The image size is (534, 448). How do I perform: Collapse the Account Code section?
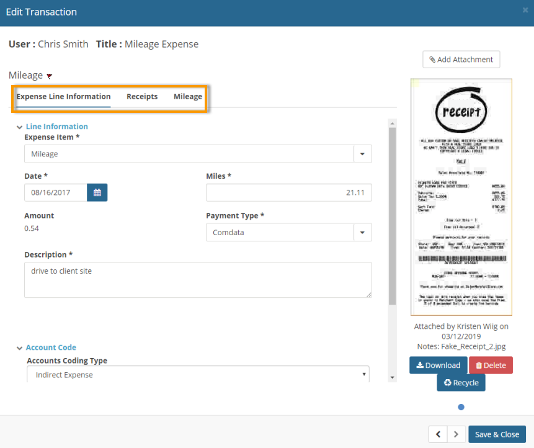pyautogui.click(x=19, y=347)
